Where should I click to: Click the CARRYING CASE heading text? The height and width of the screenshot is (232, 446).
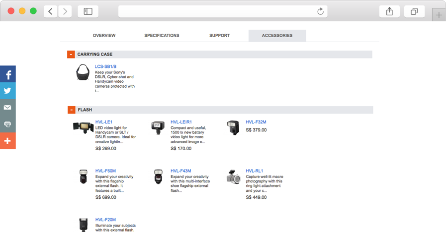tap(95, 54)
